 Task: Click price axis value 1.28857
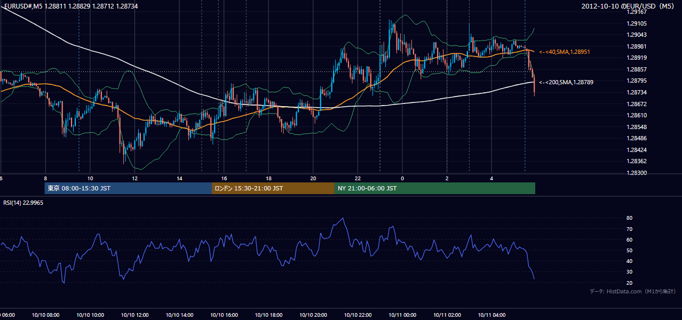coord(637,69)
